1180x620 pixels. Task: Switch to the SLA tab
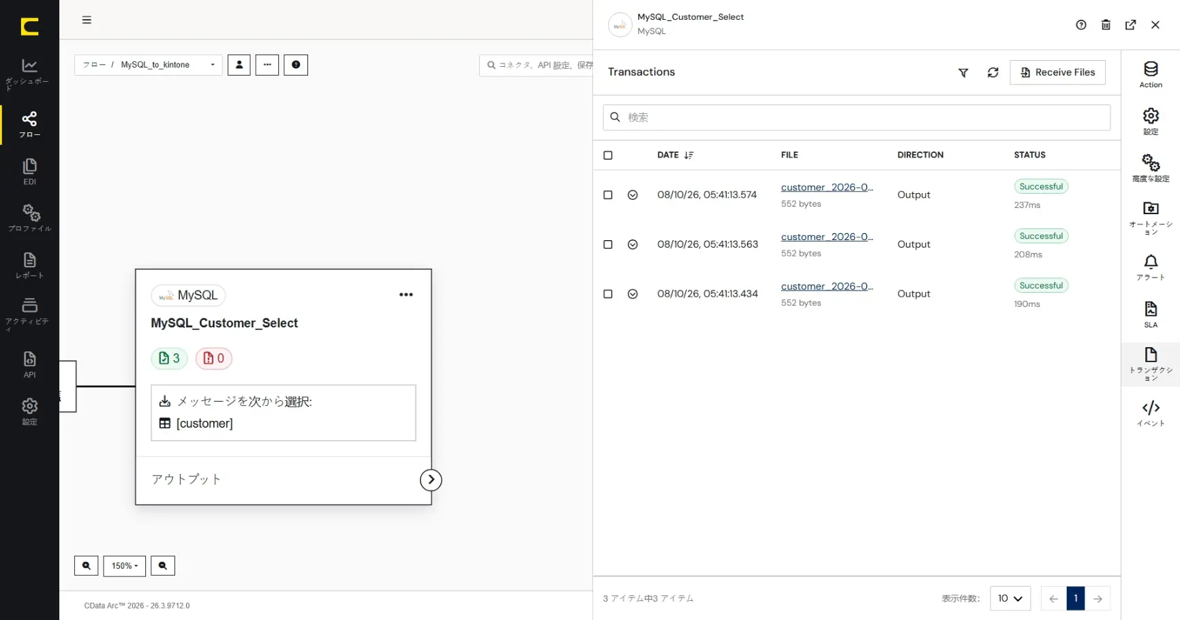(x=1151, y=314)
